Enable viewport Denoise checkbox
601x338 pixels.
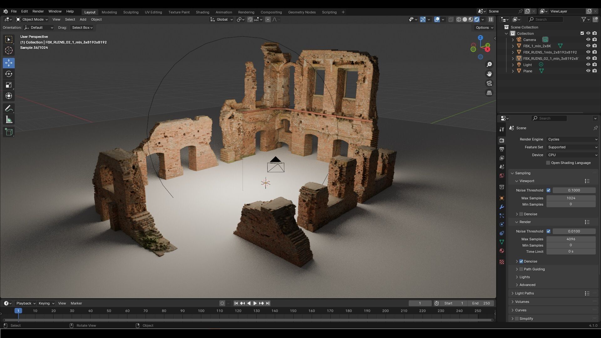point(521,214)
